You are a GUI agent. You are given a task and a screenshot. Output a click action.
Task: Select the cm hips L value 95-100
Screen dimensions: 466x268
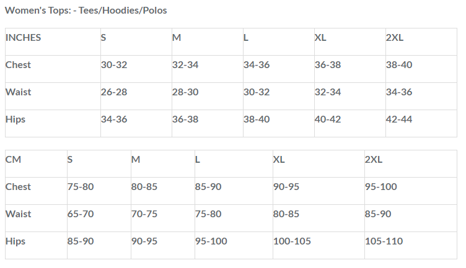coord(211,241)
